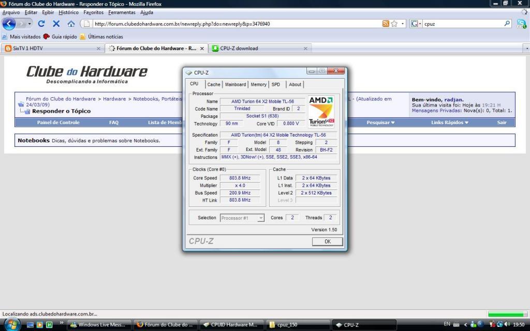Close the CPU-Z download tab
Screen dimensions: 530x331
305,49
